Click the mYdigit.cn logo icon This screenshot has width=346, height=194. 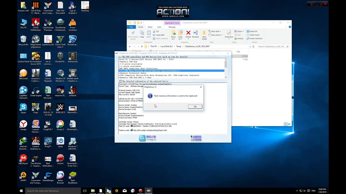142,138
